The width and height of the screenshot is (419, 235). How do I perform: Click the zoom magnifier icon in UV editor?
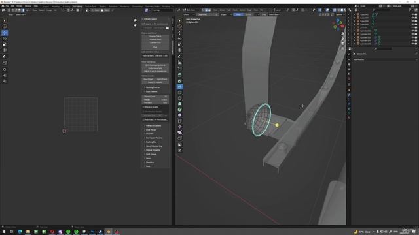tap(136, 20)
